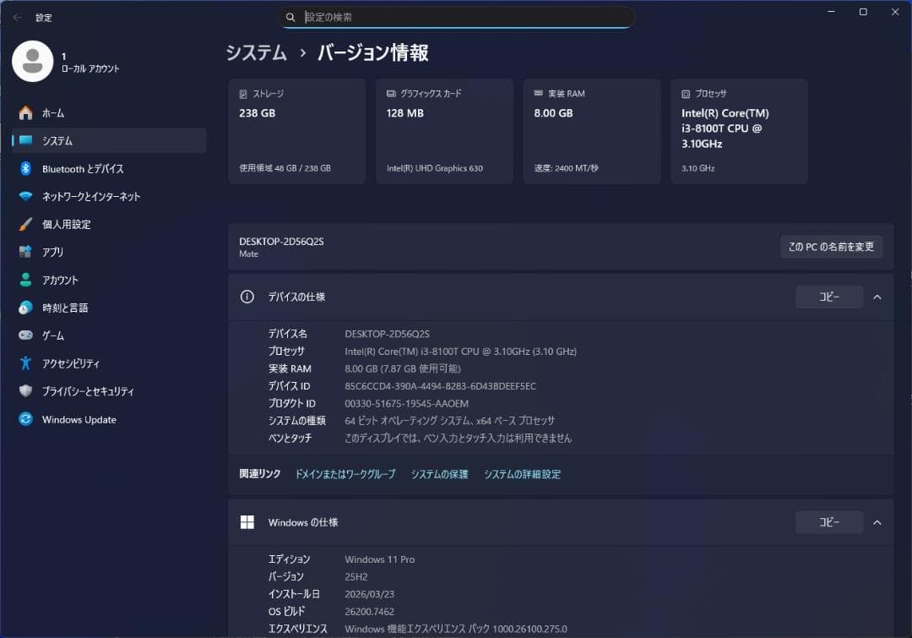The width and height of the screenshot is (912, 638).
Task: Open the ホーム menu item
Action: 109,113
